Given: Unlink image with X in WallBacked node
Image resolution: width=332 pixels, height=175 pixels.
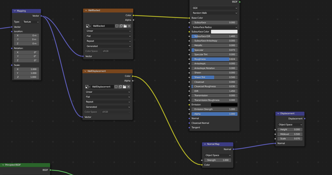Looking at the screenshot, I should pyautogui.click(x=129, y=26).
